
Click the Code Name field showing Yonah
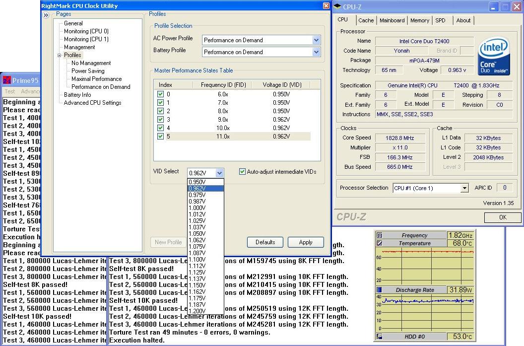pyautogui.click(x=401, y=51)
